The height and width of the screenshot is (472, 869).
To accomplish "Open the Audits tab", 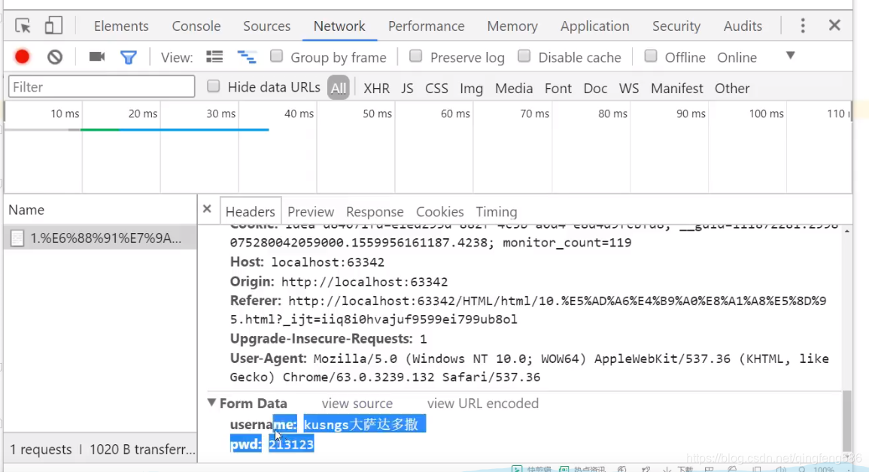I will pos(743,26).
